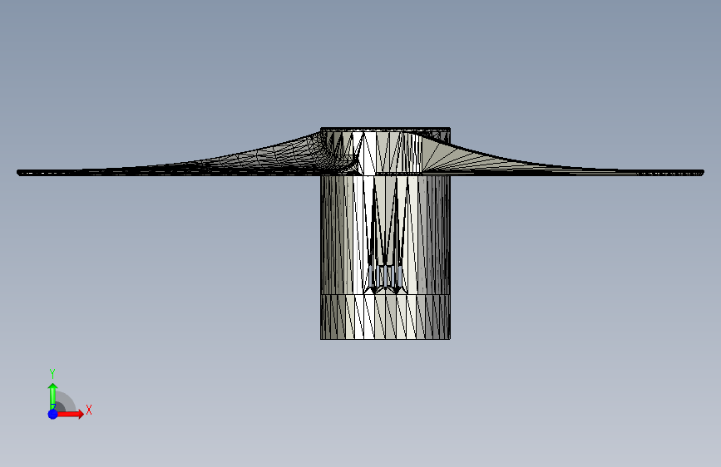Click the blue Z axis origin dot

53,414
